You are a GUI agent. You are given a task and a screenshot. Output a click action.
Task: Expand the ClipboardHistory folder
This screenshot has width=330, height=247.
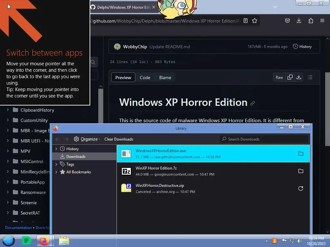(x=8, y=110)
